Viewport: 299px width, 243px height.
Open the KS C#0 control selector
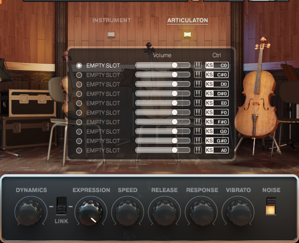tap(217, 75)
